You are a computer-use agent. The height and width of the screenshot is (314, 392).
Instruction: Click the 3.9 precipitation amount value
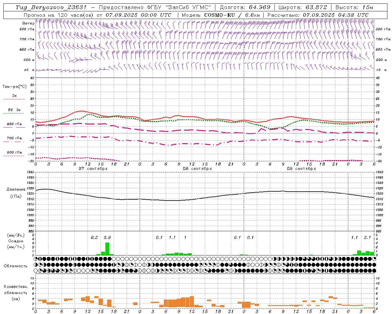[x=107, y=238]
